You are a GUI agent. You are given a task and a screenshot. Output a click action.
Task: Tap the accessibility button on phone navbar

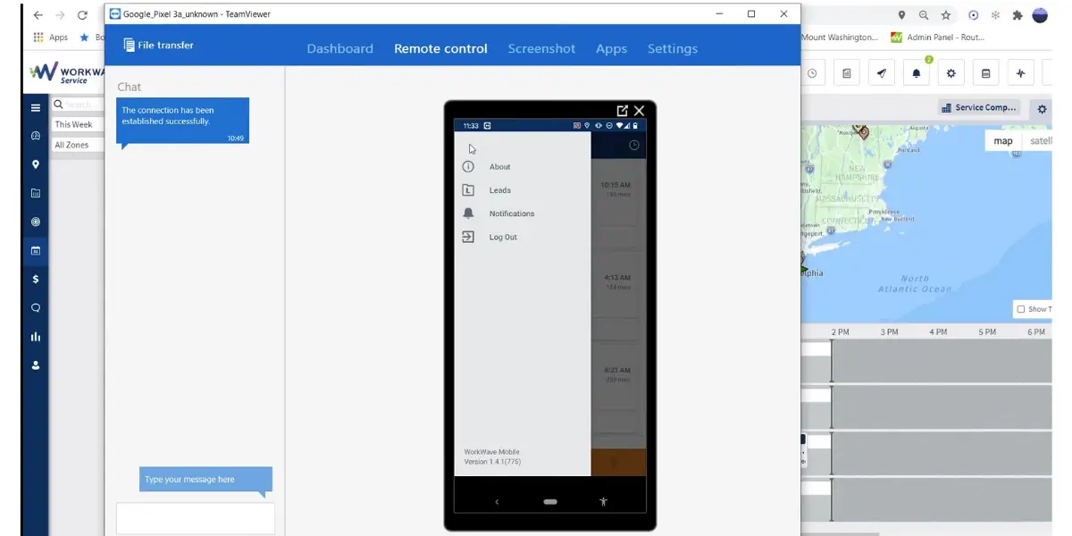pyautogui.click(x=604, y=502)
